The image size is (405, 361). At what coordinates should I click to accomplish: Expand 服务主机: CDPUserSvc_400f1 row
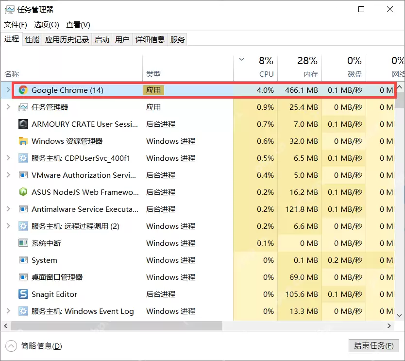(x=8, y=158)
